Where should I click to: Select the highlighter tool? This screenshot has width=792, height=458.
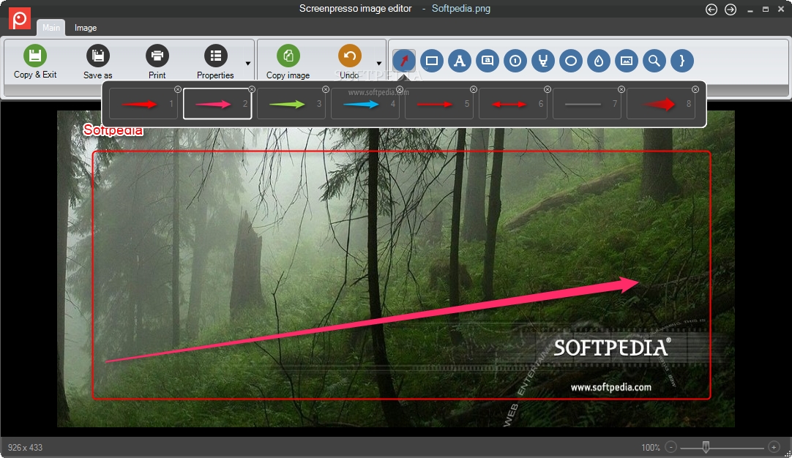click(543, 61)
